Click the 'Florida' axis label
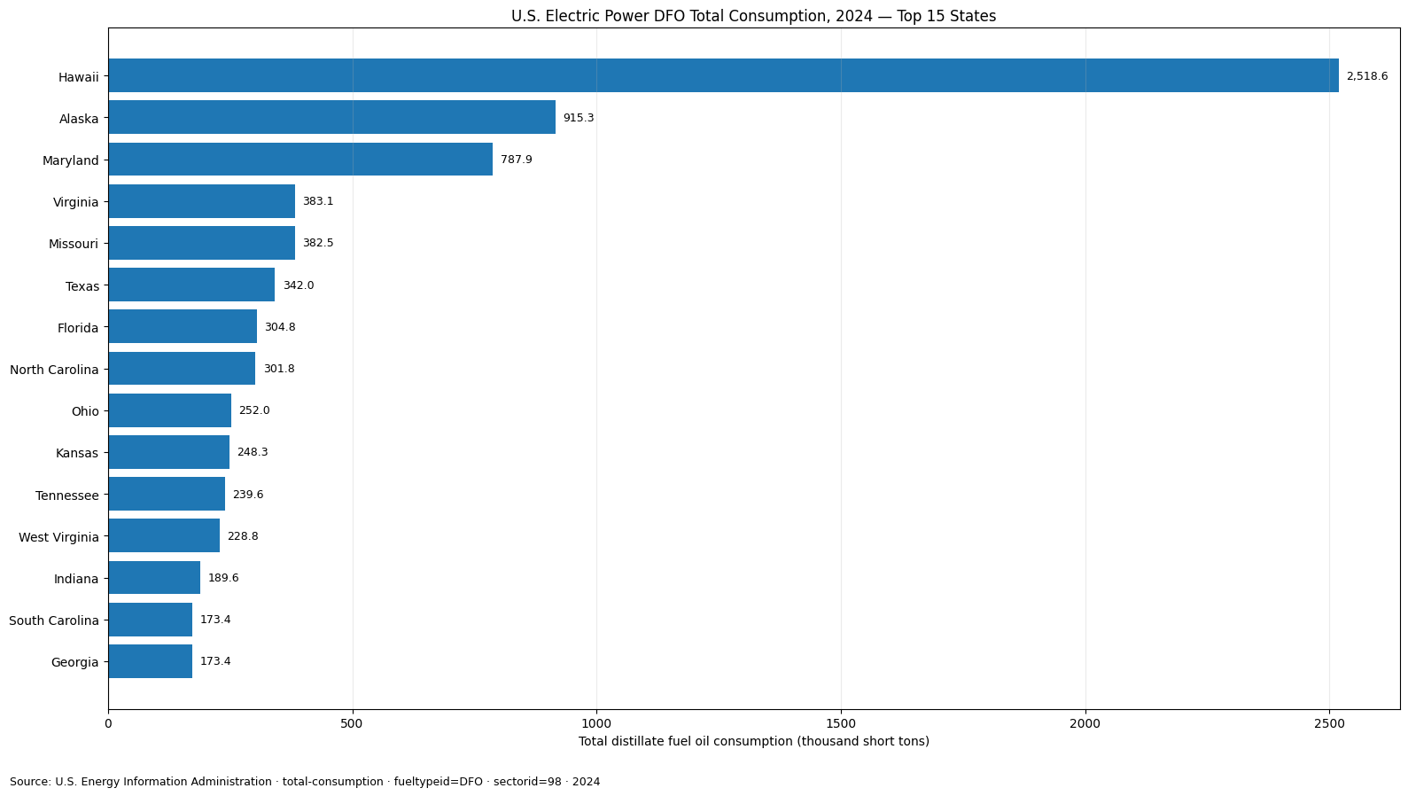The height and width of the screenshot is (796, 1408). (x=78, y=328)
